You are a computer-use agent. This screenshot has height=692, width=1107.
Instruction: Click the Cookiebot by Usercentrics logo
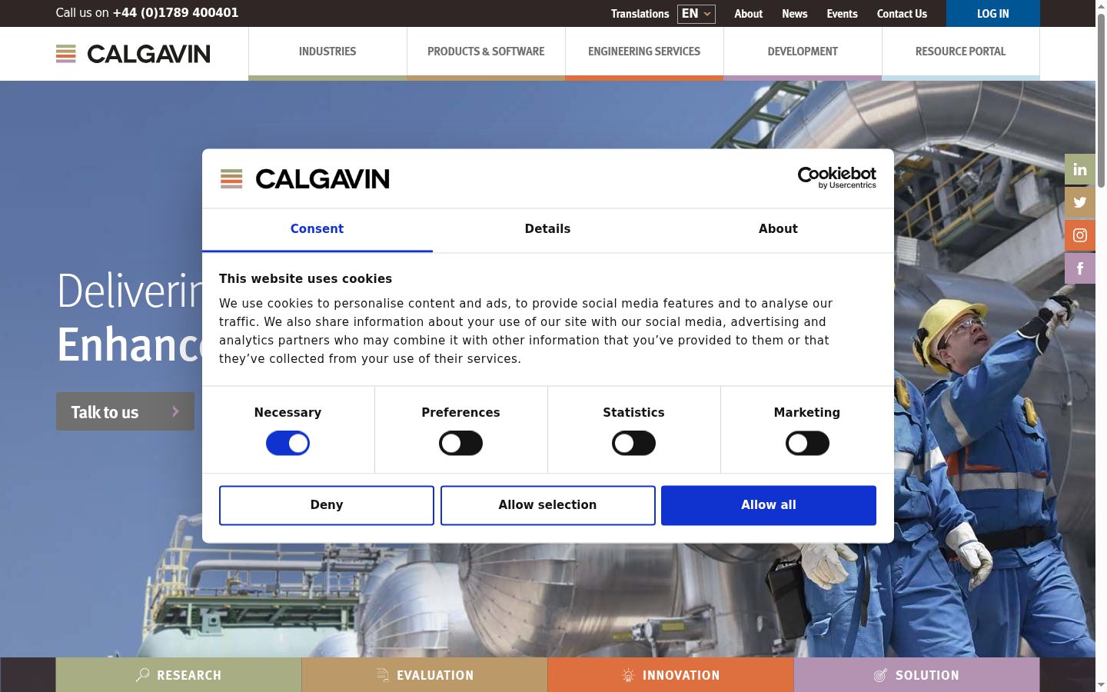point(837,178)
